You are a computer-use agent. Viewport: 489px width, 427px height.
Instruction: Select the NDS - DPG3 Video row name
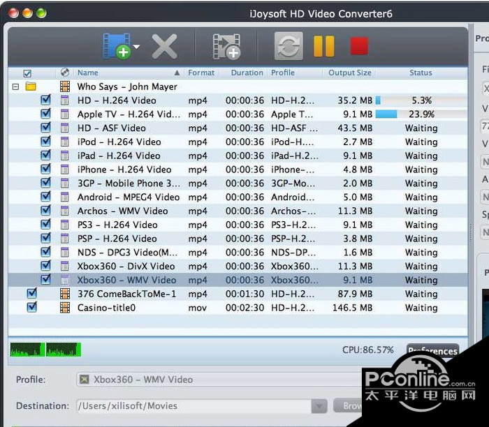point(128,253)
